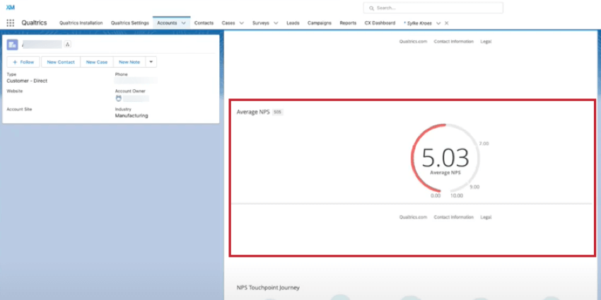Close the Sylke Kroes tab
This screenshot has width=601, height=300.
point(446,23)
